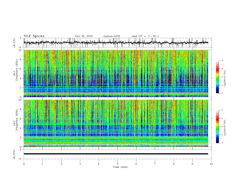Click the ch.1 'Frequency (kHz)' axis label
238x184 pixels.
(17, 70)
